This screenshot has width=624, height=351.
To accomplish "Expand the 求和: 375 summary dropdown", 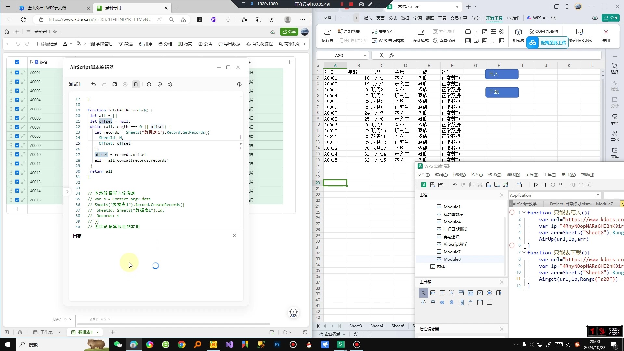I will click(x=100, y=319).
